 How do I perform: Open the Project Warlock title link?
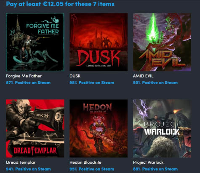click(148, 162)
